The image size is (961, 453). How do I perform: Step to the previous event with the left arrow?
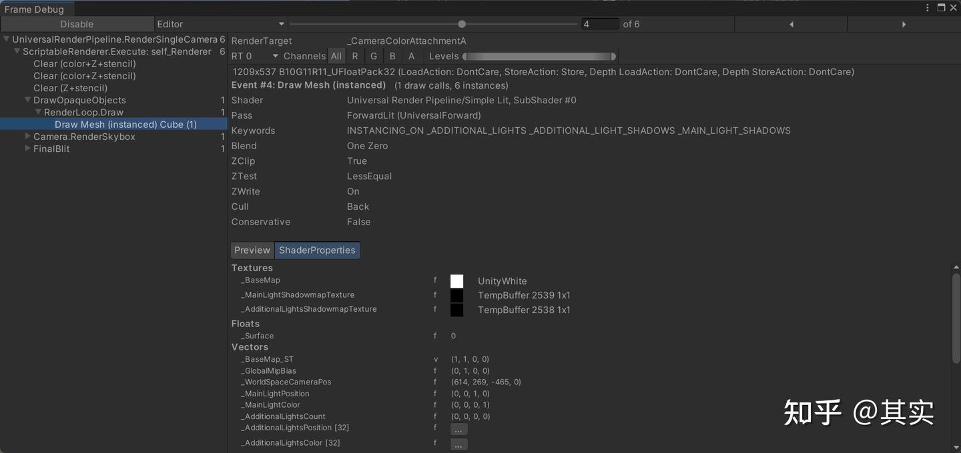point(791,24)
